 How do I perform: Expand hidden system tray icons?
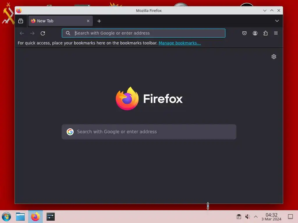[x=256, y=217]
